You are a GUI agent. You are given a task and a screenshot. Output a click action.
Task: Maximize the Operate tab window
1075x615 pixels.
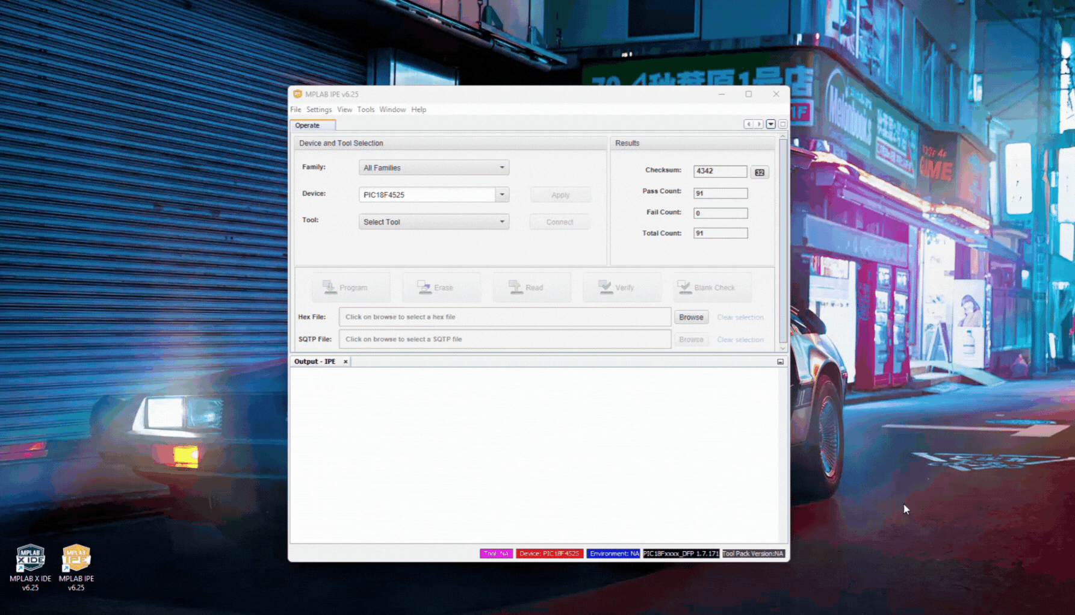[782, 124]
